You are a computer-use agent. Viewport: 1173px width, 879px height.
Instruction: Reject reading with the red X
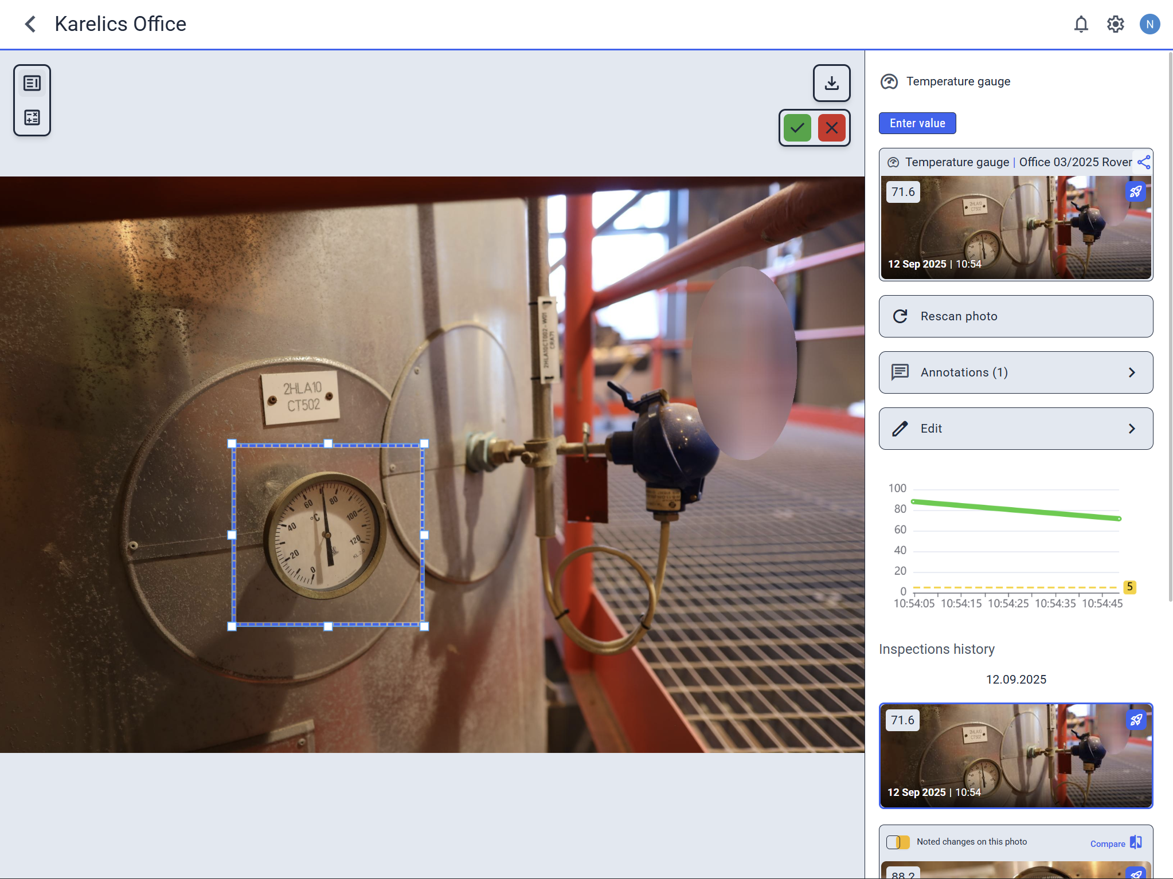coord(831,128)
